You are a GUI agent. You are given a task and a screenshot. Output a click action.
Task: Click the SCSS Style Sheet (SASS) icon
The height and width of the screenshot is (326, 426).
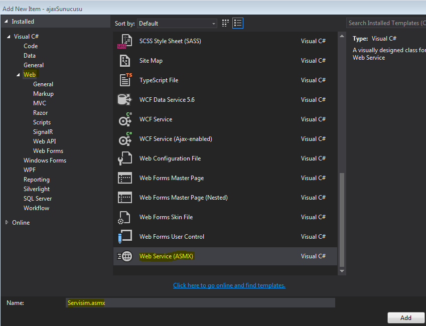125,41
